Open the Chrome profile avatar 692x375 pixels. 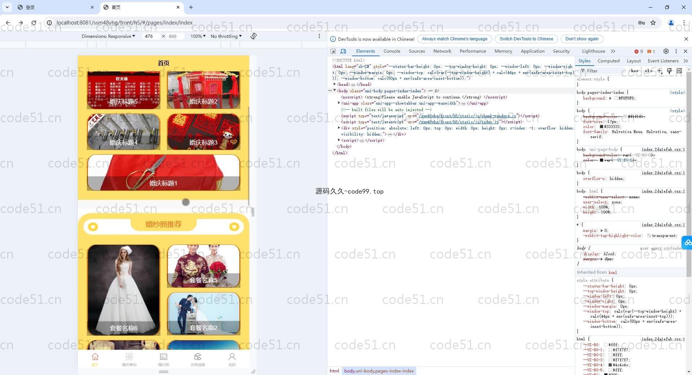coord(671,23)
